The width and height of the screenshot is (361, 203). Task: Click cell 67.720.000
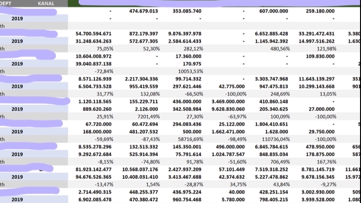click(x=99, y=124)
